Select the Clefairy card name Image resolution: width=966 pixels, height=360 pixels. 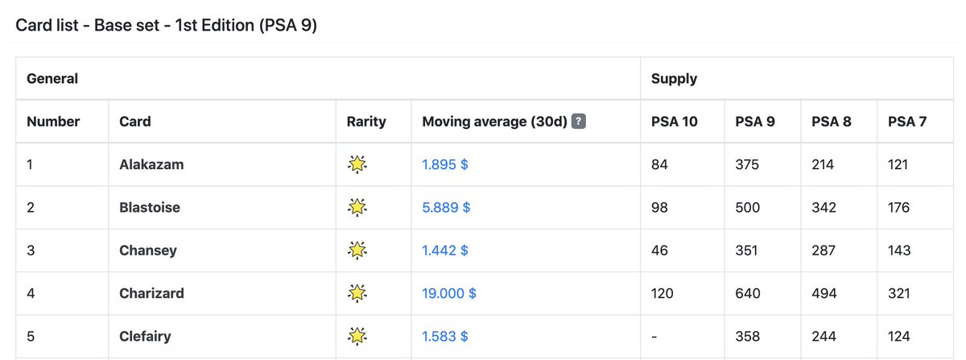pos(145,336)
